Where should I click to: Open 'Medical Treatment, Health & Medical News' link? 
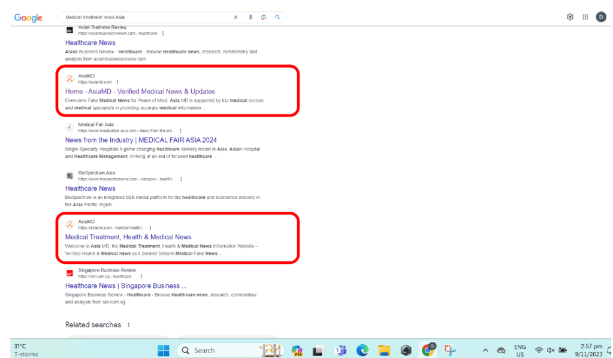pyautogui.click(x=128, y=237)
